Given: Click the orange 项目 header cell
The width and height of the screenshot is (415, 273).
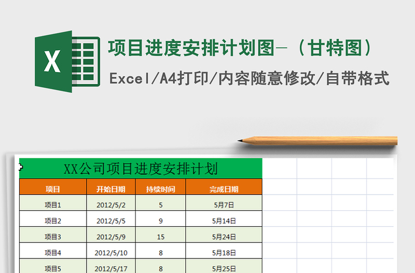Looking at the screenshot, I should pos(52,189).
